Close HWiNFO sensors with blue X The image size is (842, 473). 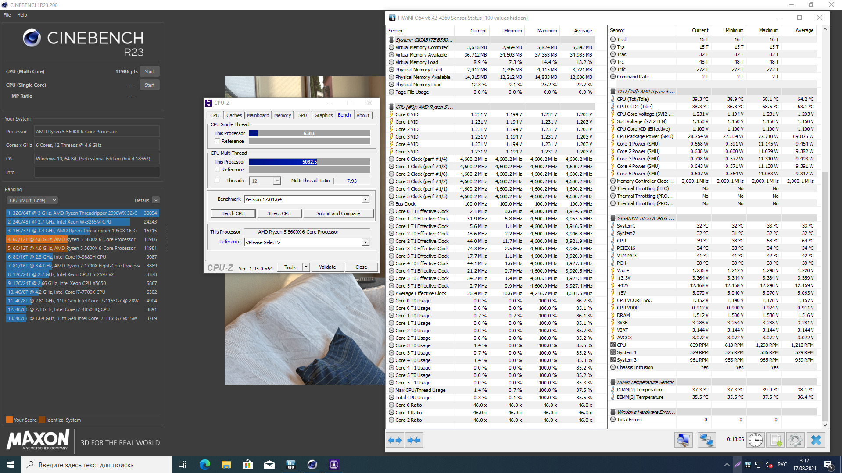tap(816, 440)
